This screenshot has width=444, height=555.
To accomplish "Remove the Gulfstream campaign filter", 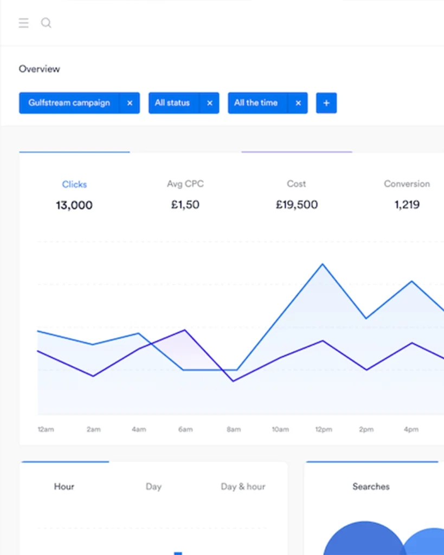I will coord(130,103).
